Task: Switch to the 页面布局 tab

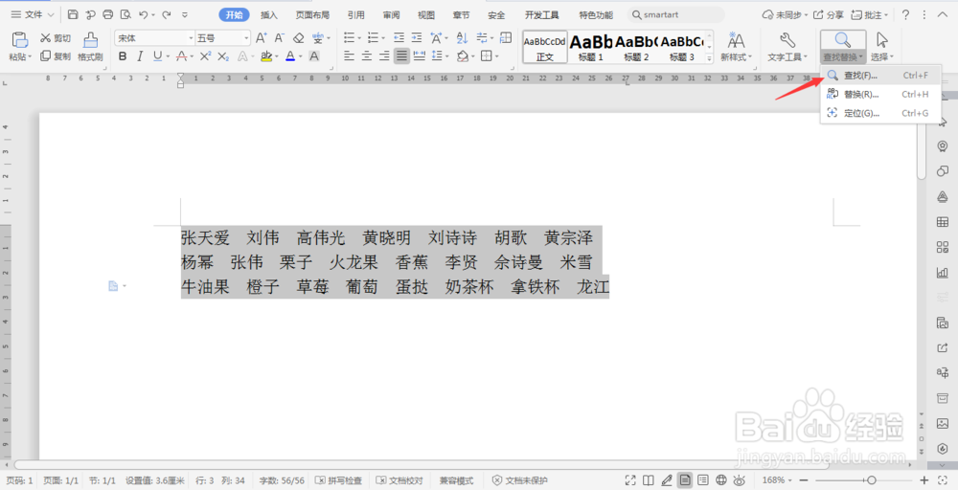Action: pyautogui.click(x=312, y=14)
